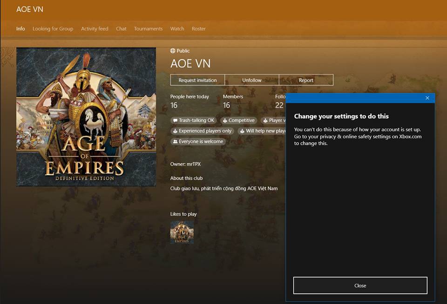Image resolution: width=447 pixels, height=304 pixels.
Task: Open the Age of Empires tile under Likes to play
Action: [x=183, y=232]
